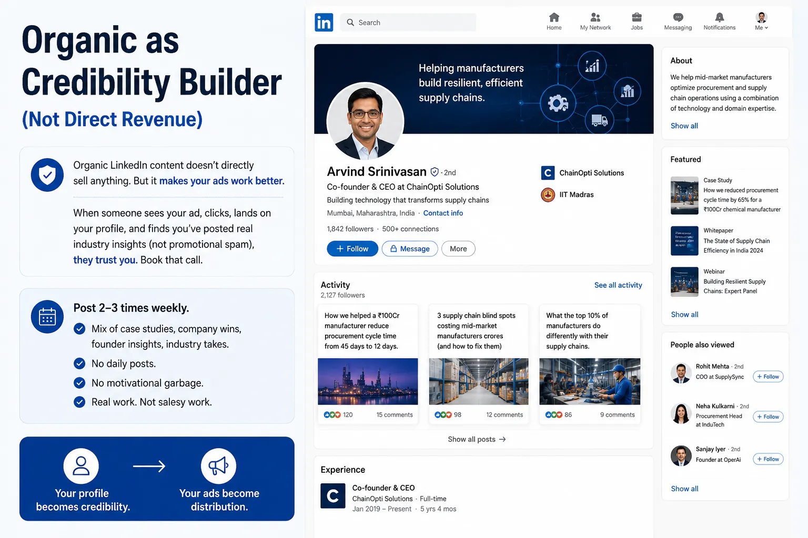
Task: Open 15 comments on first post
Action: click(x=395, y=415)
